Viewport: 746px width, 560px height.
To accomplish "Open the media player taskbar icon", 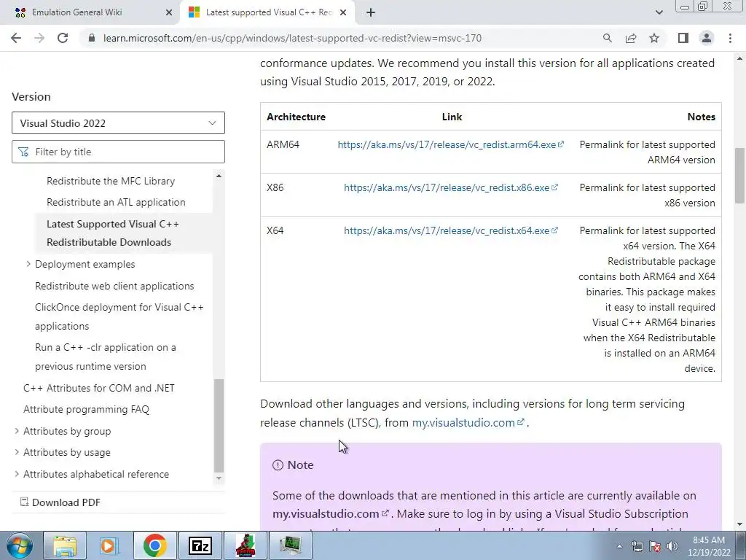I will 109,545.
